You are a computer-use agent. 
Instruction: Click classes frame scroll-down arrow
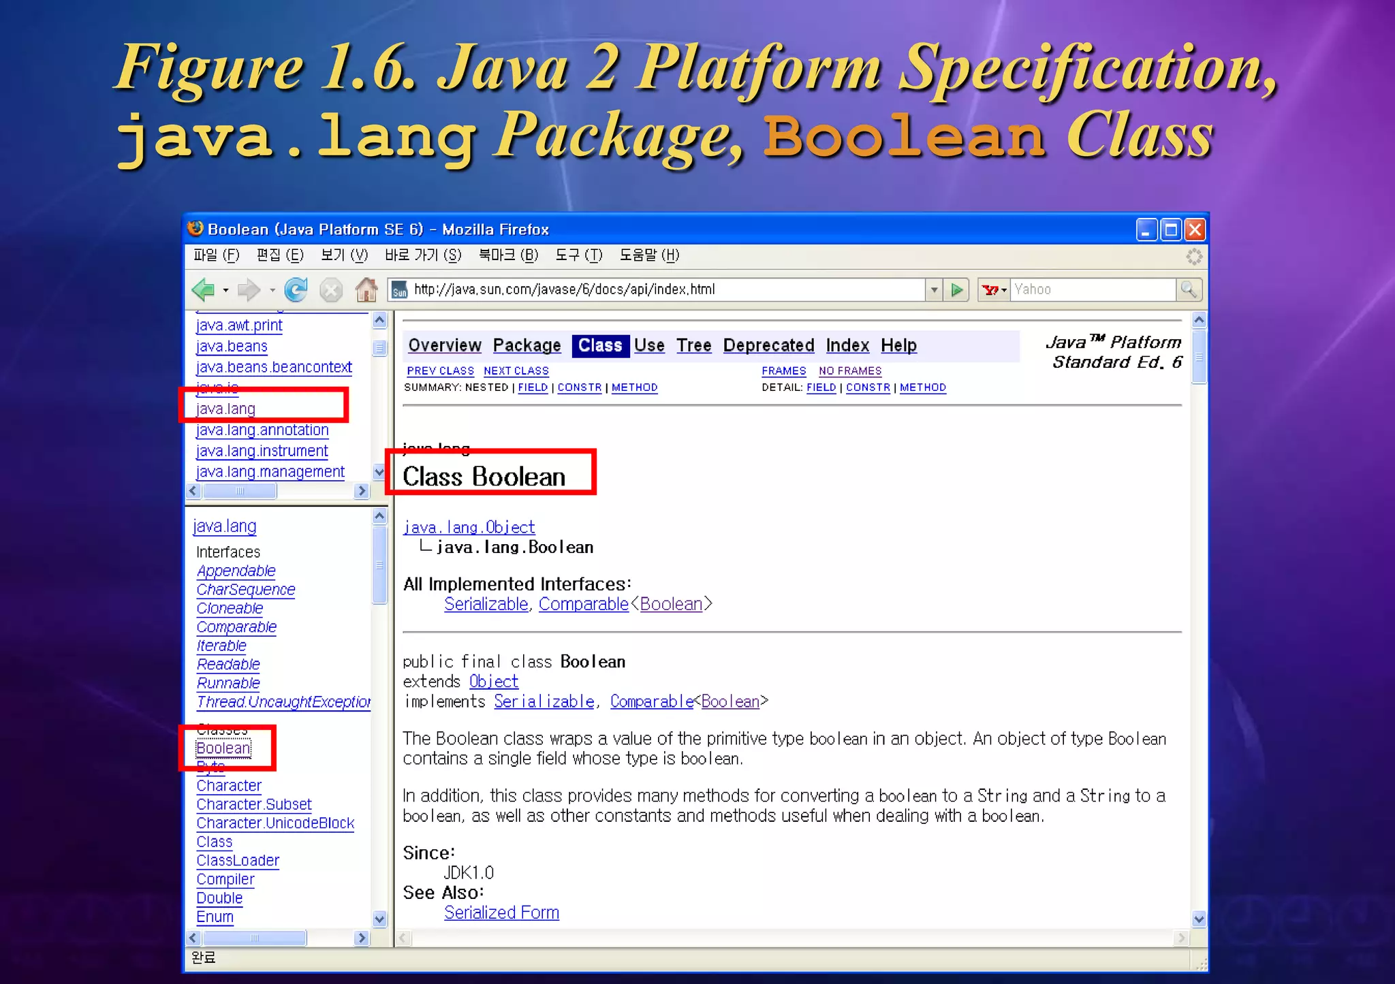coord(379,919)
